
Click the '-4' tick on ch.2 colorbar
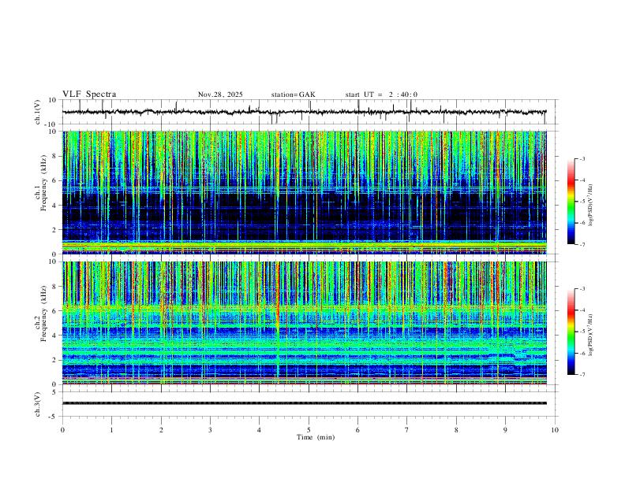coord(582,310)
